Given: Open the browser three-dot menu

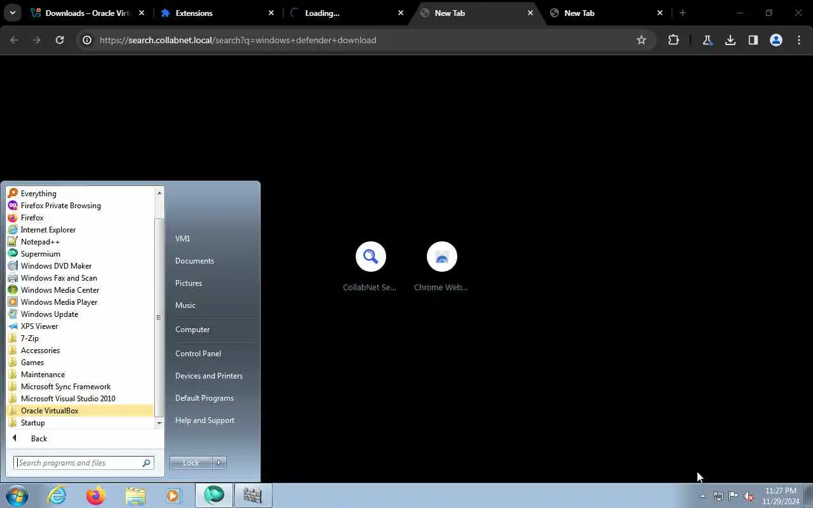Looking at the screenshot, I should click(799, 40).
